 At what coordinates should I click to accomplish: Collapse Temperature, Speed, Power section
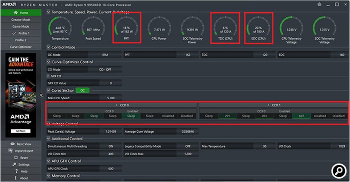click(48, 12)
